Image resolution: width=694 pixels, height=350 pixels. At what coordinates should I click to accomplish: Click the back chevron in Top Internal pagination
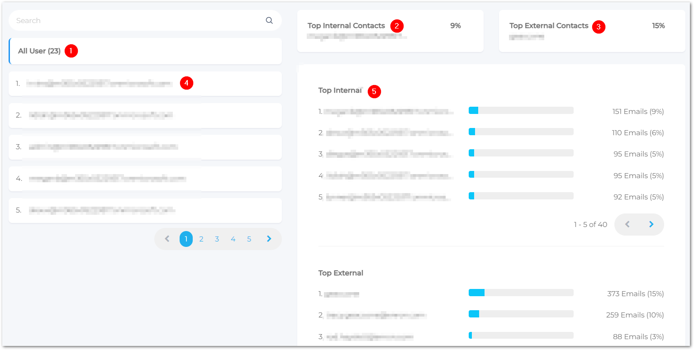[x=627, y=224]
